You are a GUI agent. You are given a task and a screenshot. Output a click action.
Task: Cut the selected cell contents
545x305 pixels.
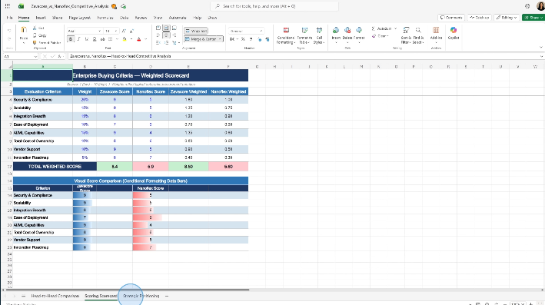tap(38, 28)
